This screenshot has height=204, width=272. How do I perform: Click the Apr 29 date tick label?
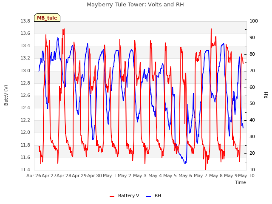click(79, 176)
